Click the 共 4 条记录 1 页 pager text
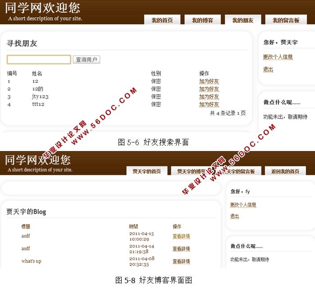Viewport: 315px width, 289px height. pyautogui.click(x=228, y=113)
